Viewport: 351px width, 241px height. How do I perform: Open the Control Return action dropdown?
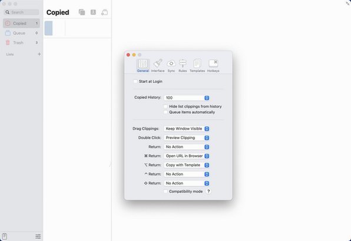point(187,174)
